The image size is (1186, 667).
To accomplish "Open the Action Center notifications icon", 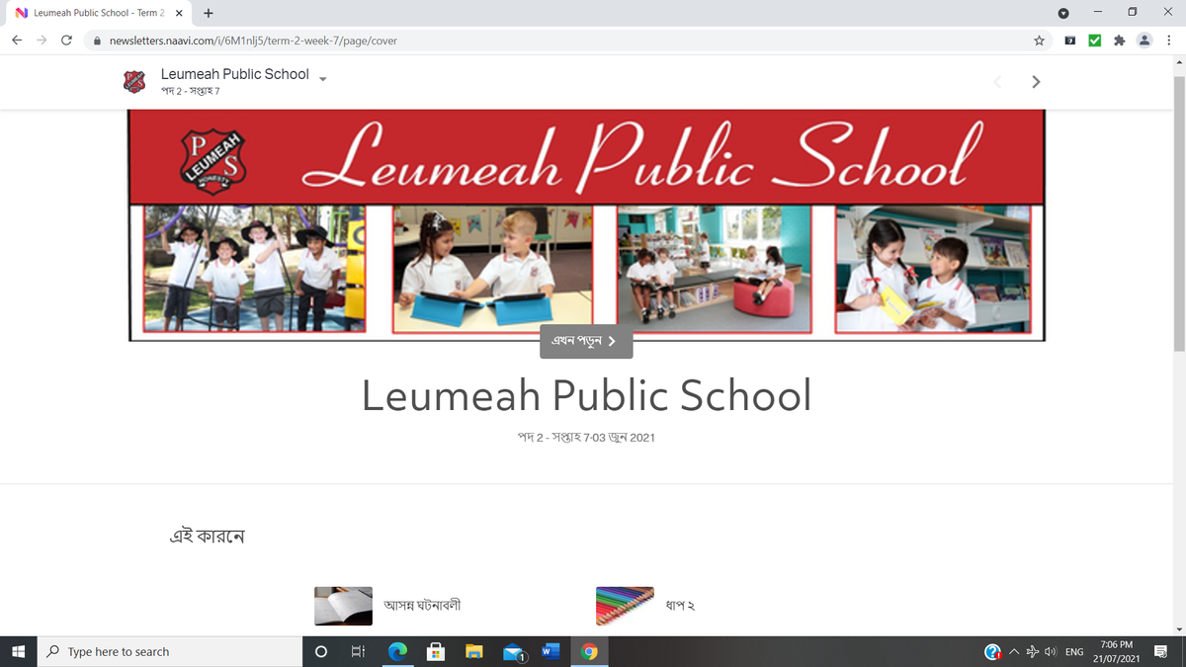I will click(1161, 652).
